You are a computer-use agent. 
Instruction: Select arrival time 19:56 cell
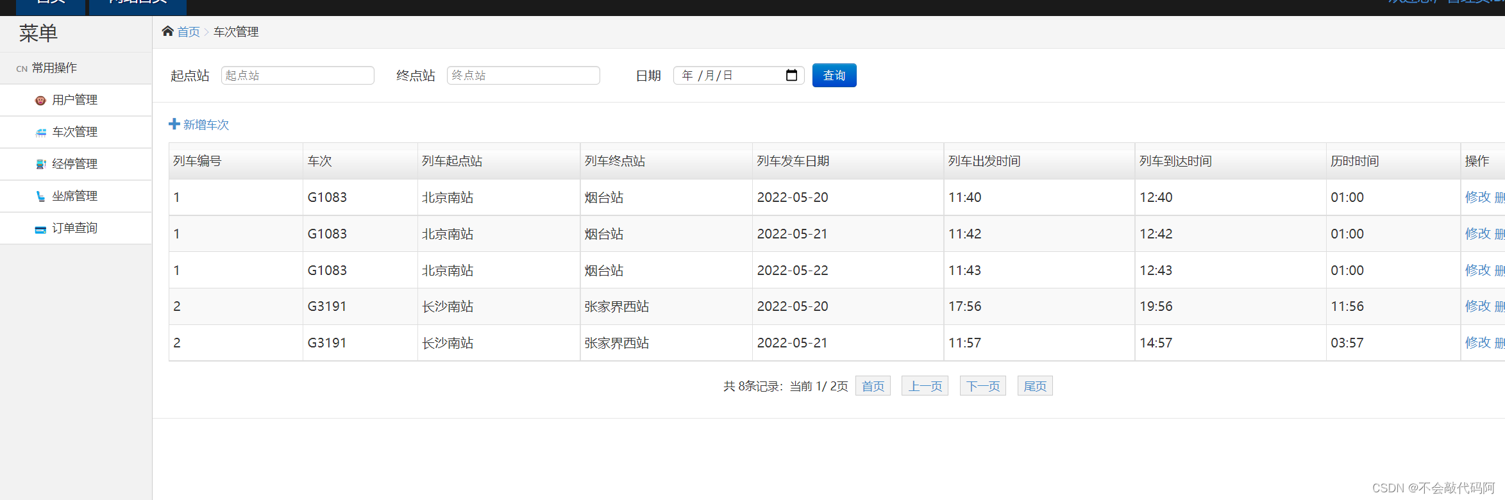[1230, 306]
